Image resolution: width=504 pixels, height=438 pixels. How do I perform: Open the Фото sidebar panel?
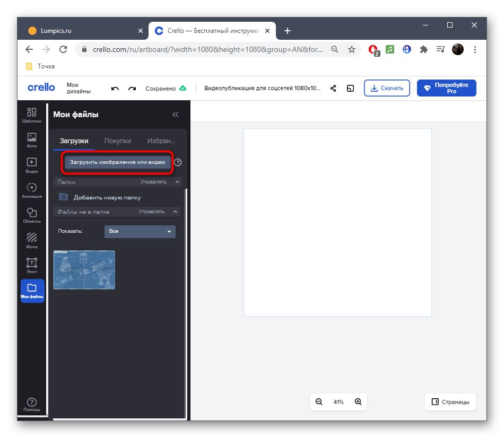[x=31, y=140]
